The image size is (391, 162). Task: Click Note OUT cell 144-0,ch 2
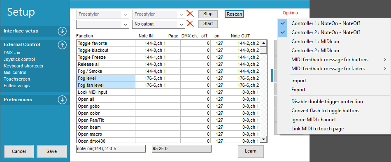(x=242, y=50)
